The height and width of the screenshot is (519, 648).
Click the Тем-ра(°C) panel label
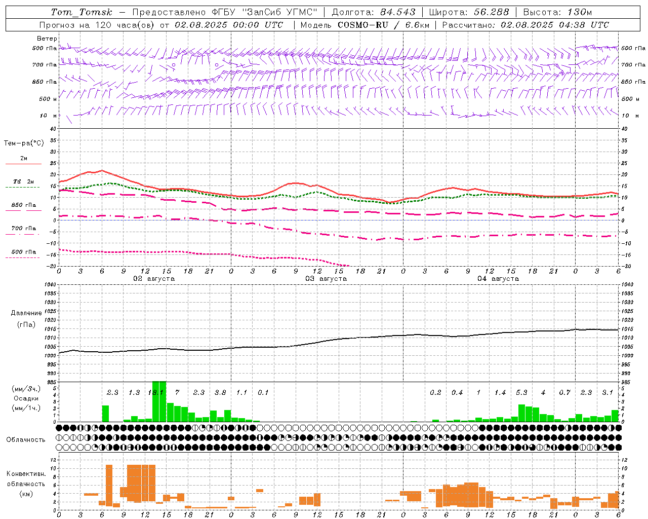(x=24, y=143)
